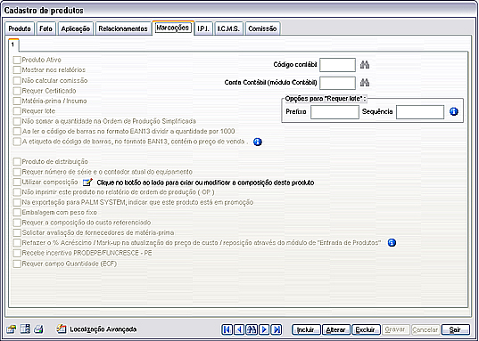The image size is (479, 341).
Task: Click the Alterar button
Action: (x=335, y=329)
